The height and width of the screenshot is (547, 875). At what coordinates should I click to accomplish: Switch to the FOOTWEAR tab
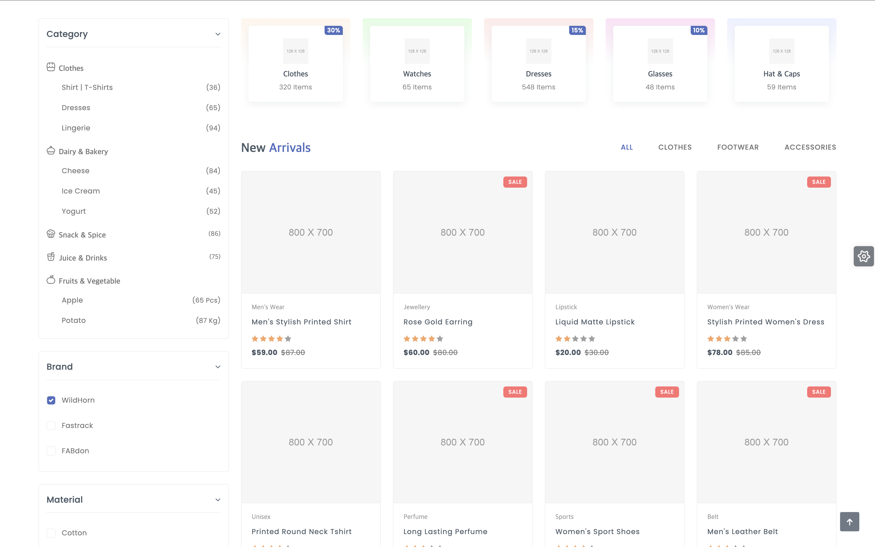click(x=738, y=147)
